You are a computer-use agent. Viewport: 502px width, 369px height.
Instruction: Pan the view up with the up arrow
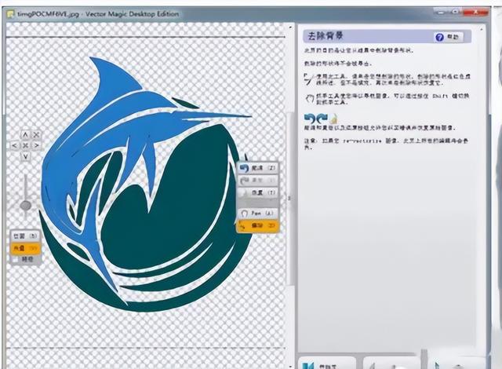tap(25, 135)
